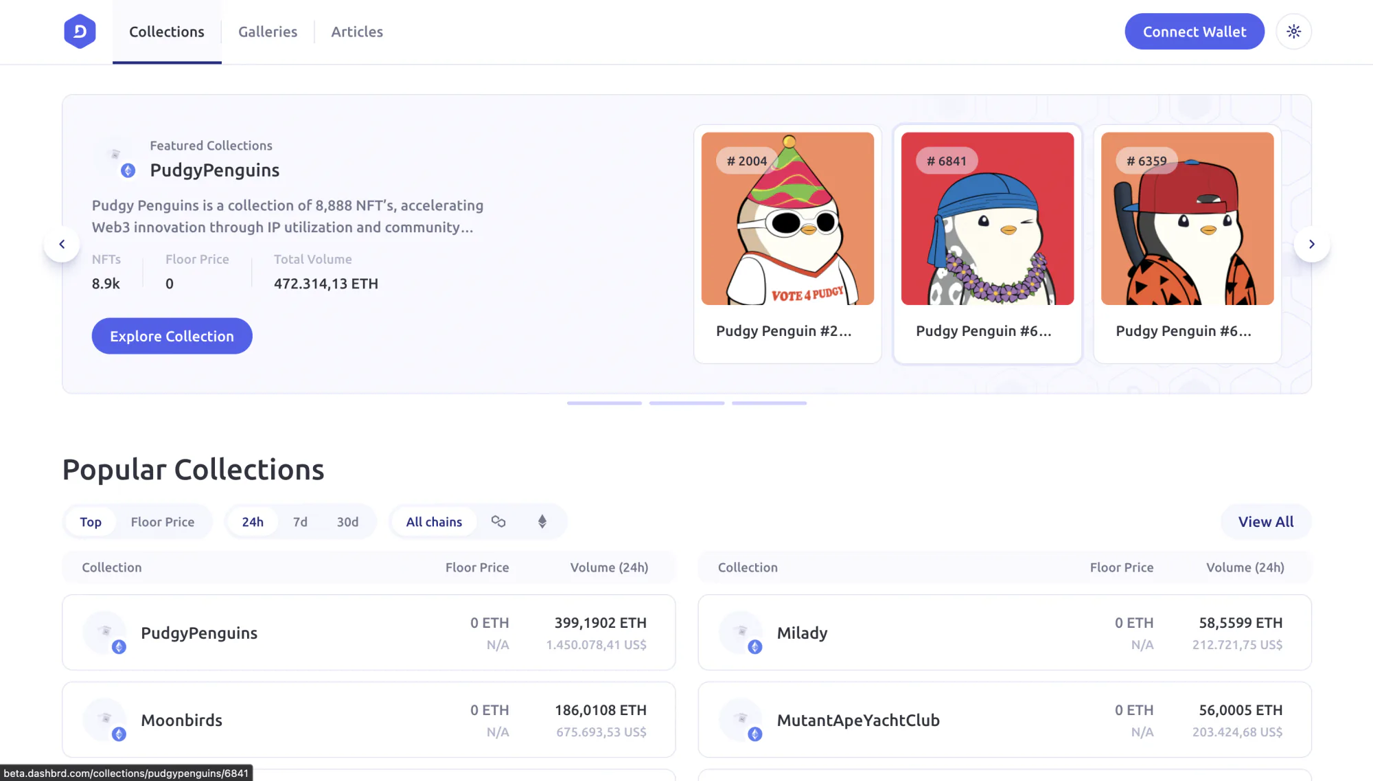Click View All popular collections
This screenshot has width=1373, height=781.
(1266, 522)
